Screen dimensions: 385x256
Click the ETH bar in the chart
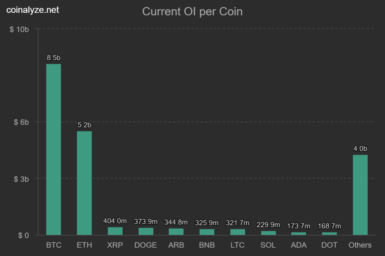tap(84, 183)
